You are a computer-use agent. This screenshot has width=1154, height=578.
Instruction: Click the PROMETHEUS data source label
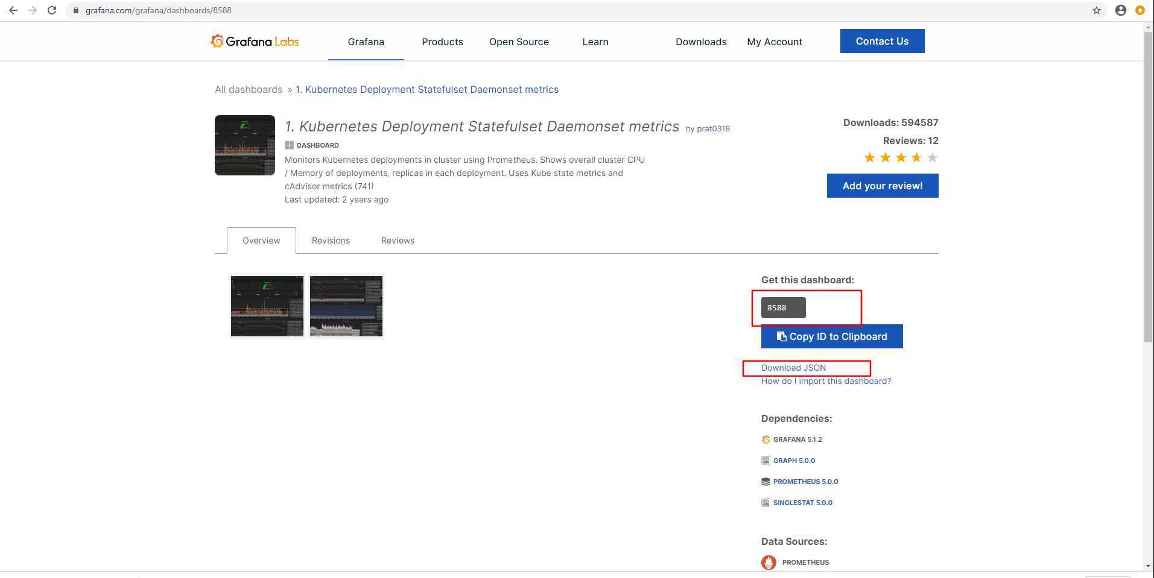click(805, 562)
